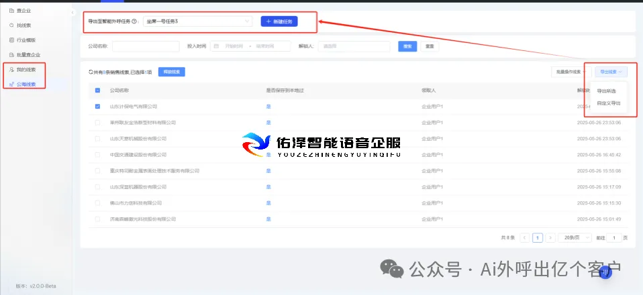
Task: Click 是 link in 佛山市力创科技有限公司 row
Action: (x=268, y=202)
